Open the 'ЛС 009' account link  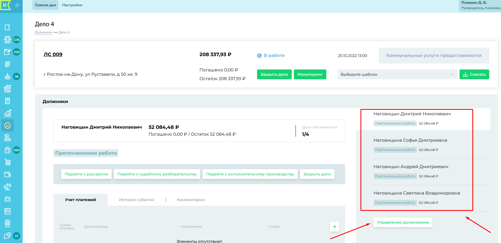point(53,54)
